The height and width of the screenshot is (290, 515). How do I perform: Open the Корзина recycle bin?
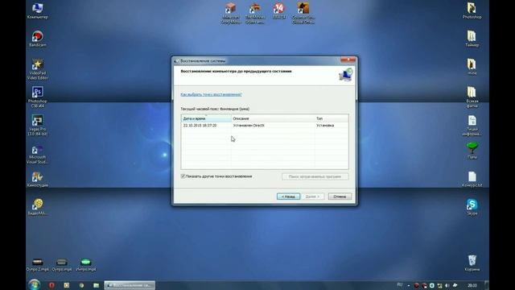[472, 263]
